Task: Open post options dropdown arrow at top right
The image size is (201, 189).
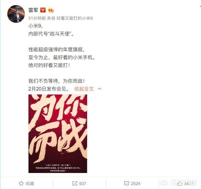Action: click(200, 6)
